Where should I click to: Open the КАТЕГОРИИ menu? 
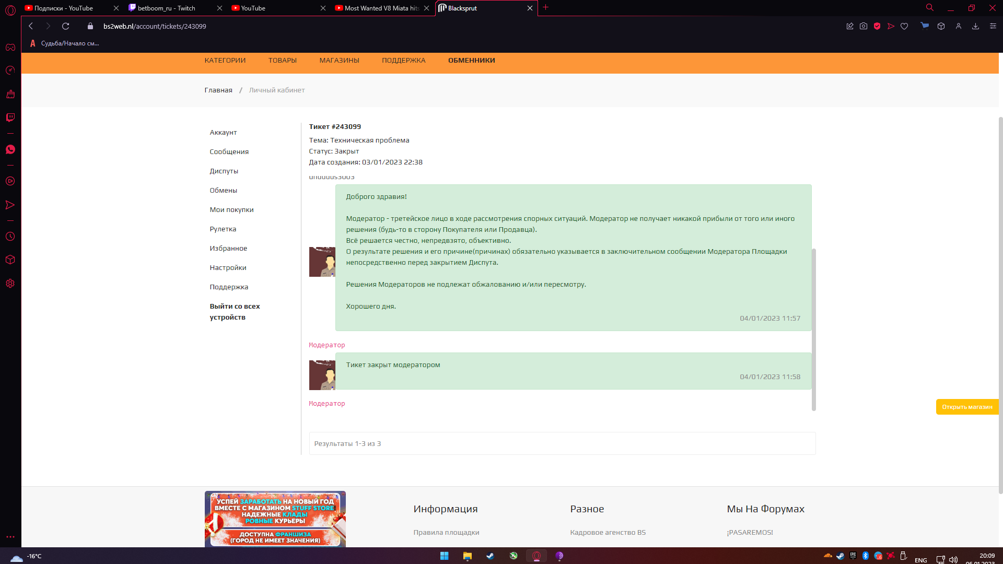tap(225, 61)
